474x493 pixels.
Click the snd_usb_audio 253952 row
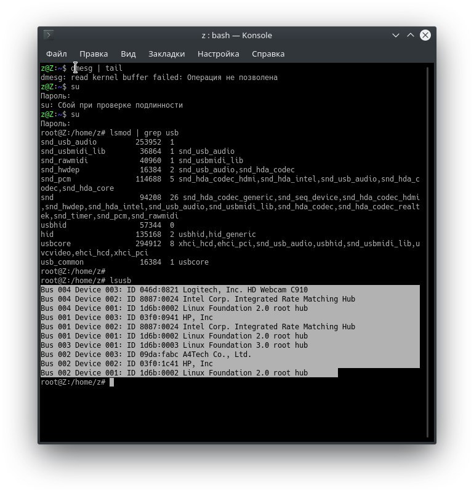pyautogui.click(x=108, y=142)
